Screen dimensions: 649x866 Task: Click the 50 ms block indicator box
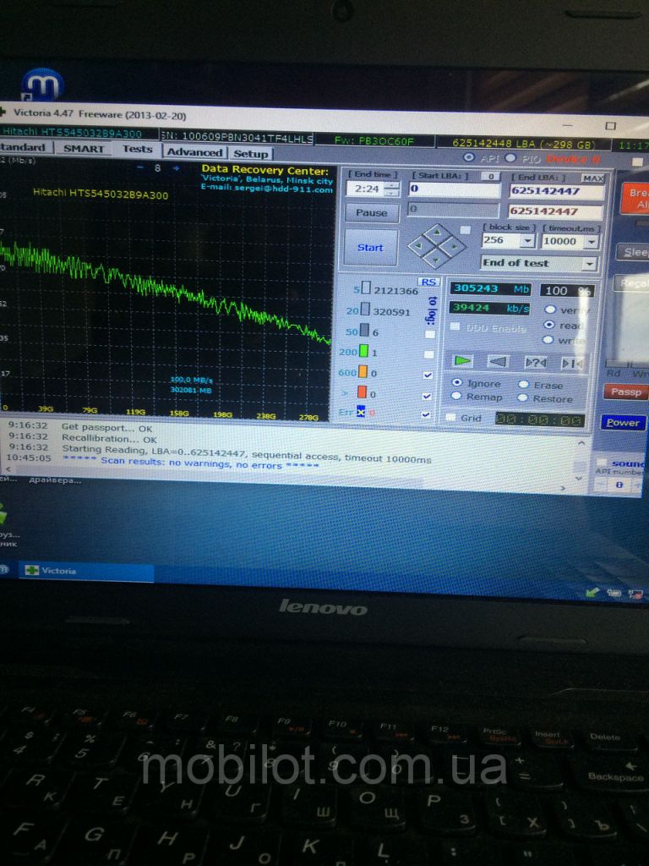(x=365, y=331)
